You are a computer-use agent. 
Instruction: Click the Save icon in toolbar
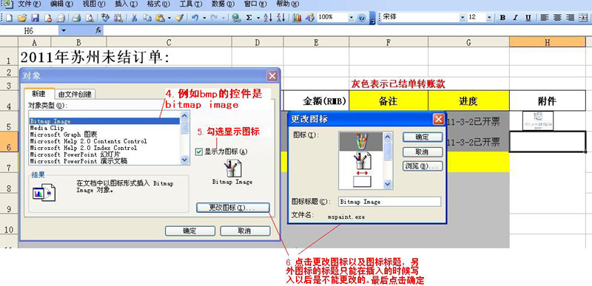click(x=34, y=18)
